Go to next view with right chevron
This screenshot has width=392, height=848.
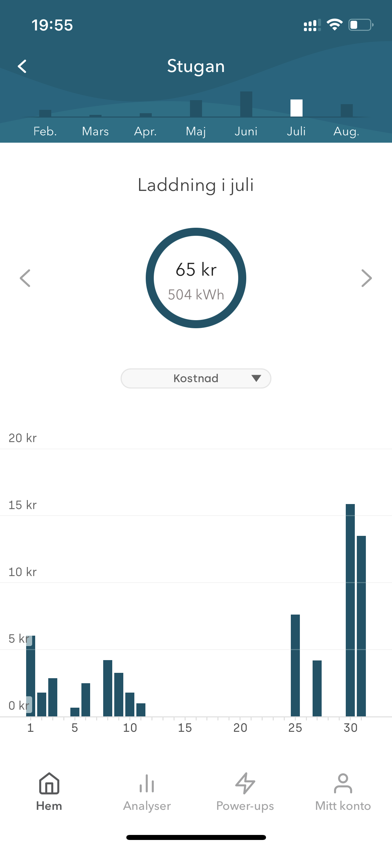(367, 278)
